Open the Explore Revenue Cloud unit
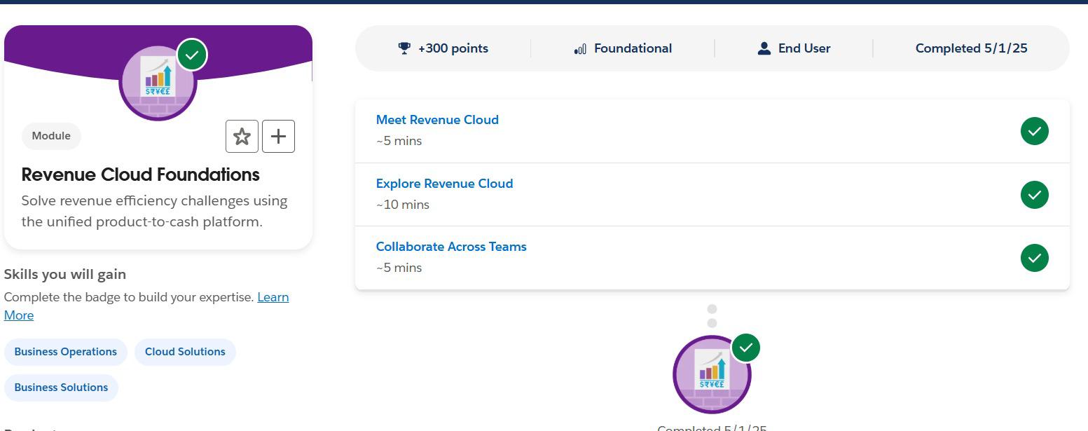Image resolution: width=1088 pixels, height=431 pixels. click(444, 184)
